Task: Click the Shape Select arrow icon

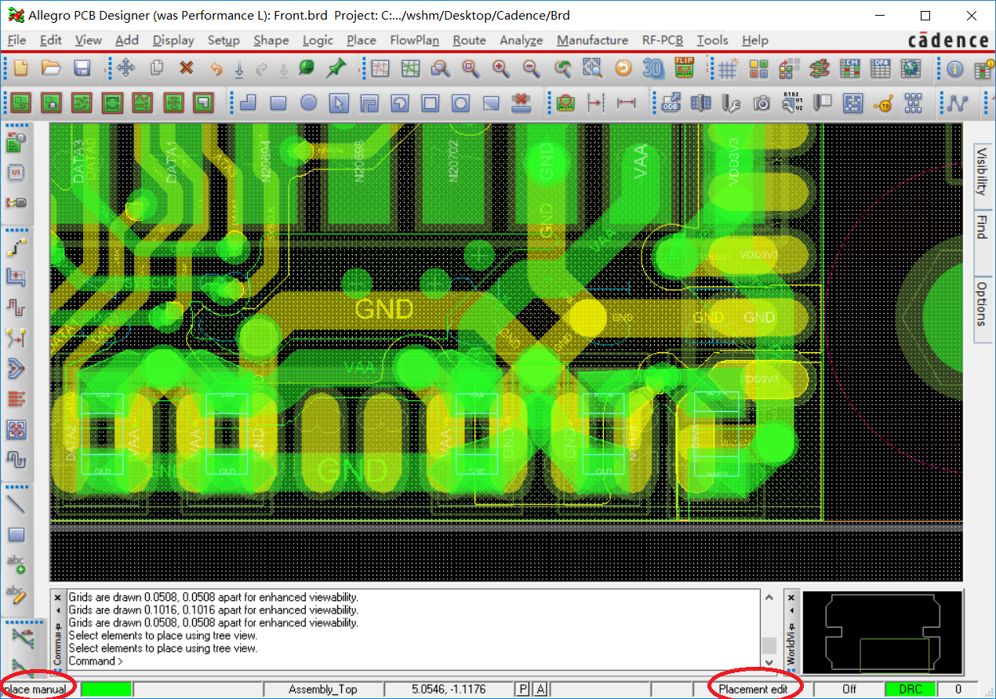Action: 338,103
